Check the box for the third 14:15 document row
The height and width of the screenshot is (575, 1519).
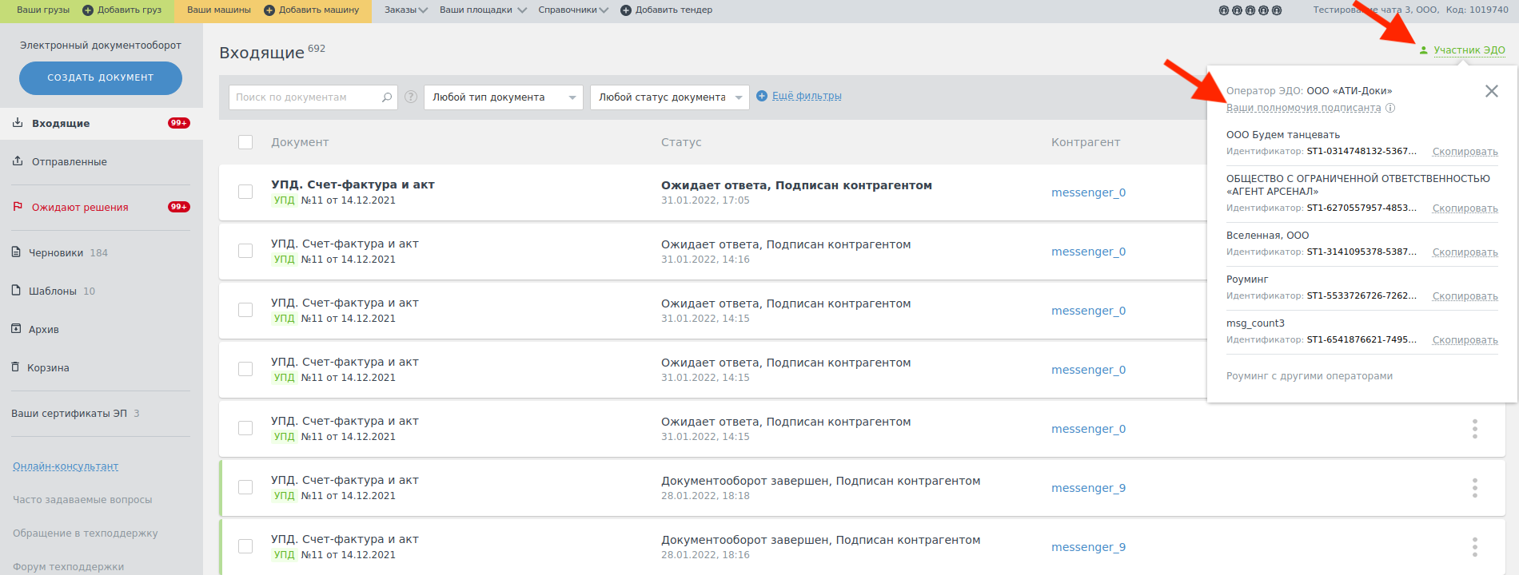tap(245, 428)
